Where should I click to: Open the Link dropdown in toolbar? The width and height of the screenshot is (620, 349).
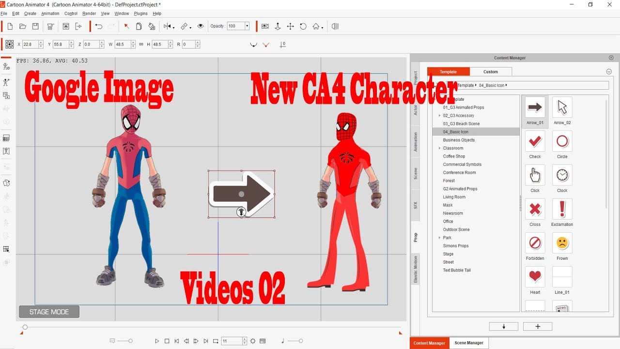(x=186, y=26)
